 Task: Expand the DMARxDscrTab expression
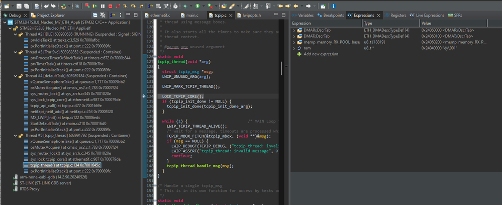(294, 30)
